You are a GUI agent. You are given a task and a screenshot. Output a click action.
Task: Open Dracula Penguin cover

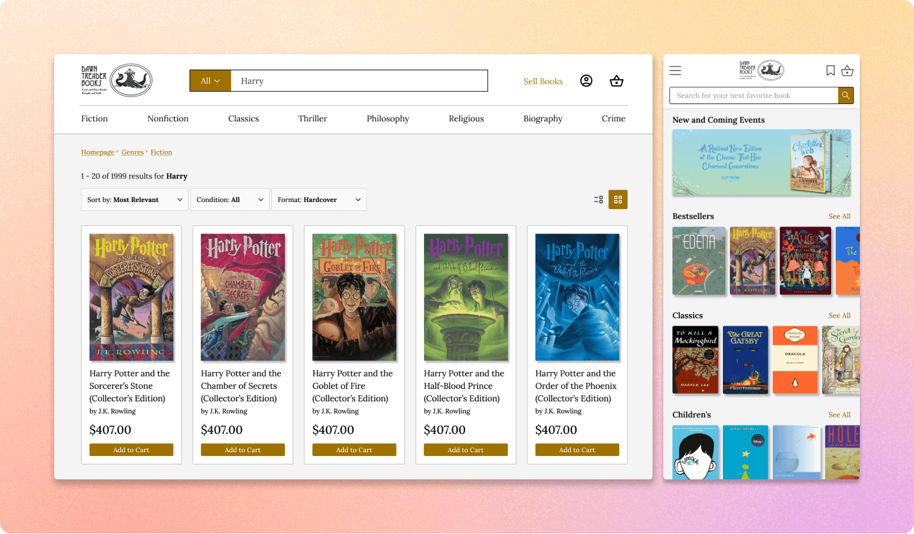coord(795,360)
